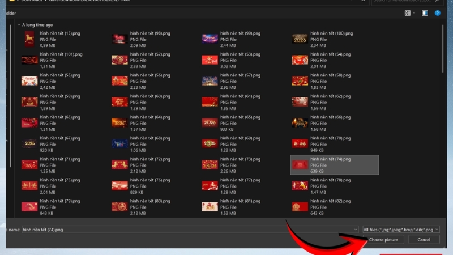
Task: Open the file type filter dropdown
Action: 400,229
